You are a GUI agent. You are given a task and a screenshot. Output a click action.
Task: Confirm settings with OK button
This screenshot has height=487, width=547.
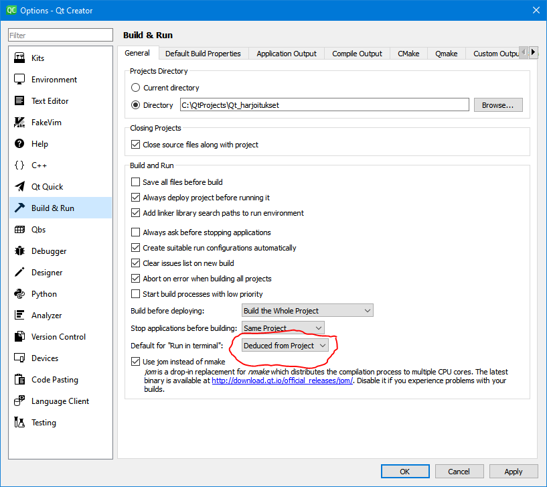tap(405, 472)
